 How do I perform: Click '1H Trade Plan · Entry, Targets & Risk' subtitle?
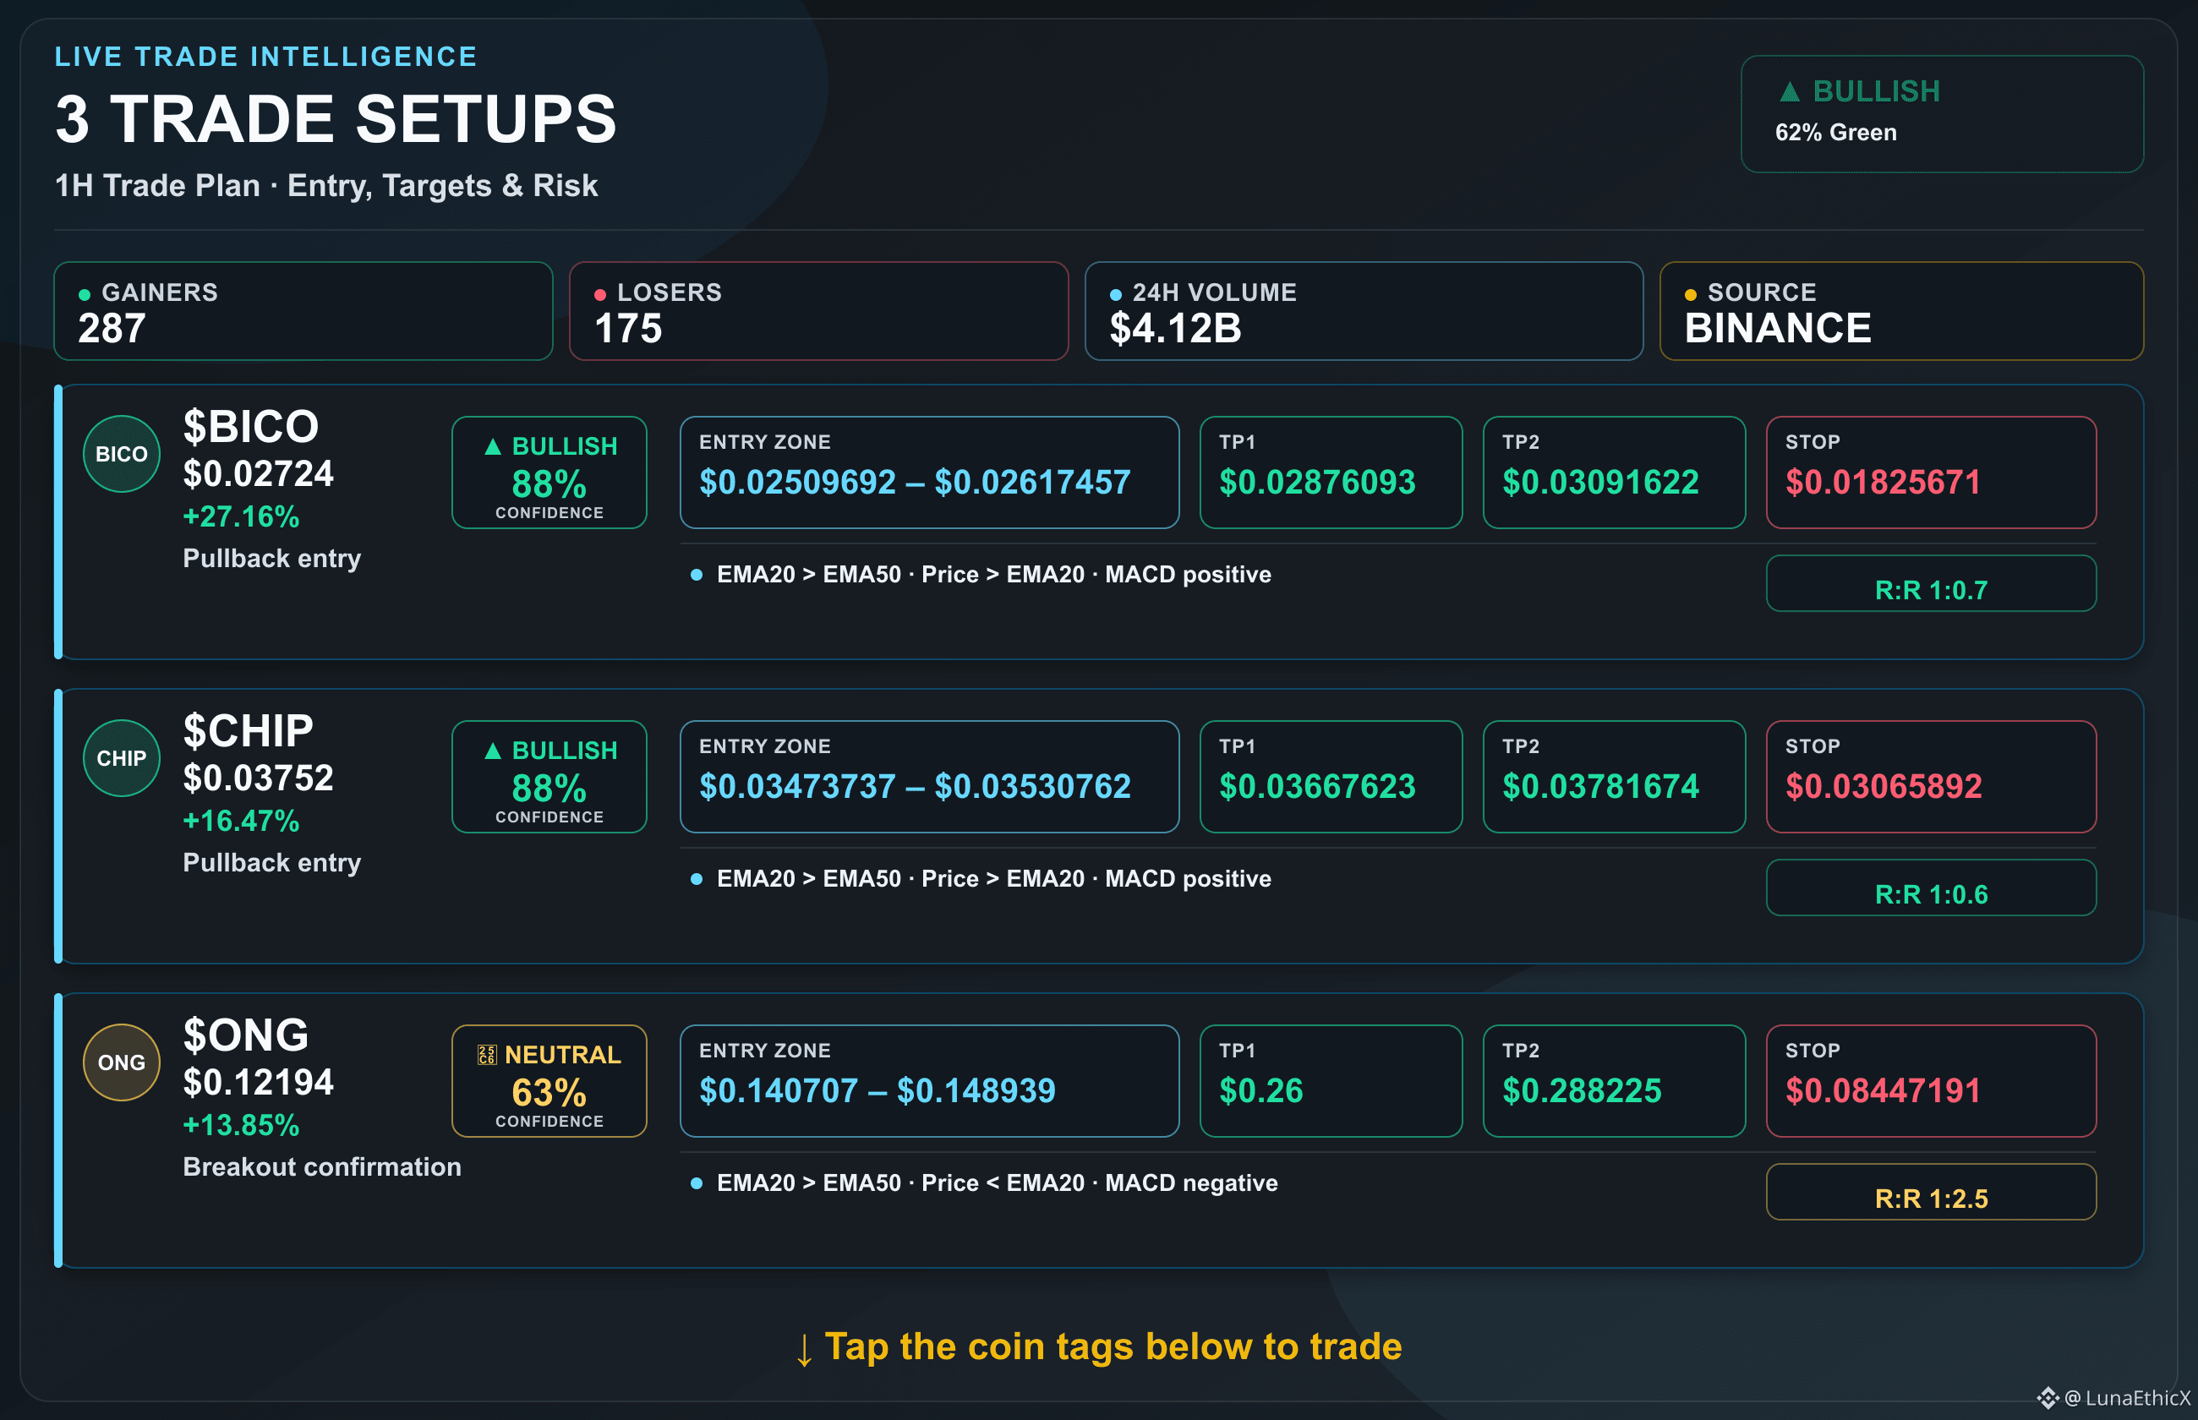coord(326,185)
